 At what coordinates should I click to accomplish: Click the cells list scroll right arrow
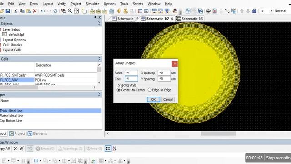click(95, 87)
